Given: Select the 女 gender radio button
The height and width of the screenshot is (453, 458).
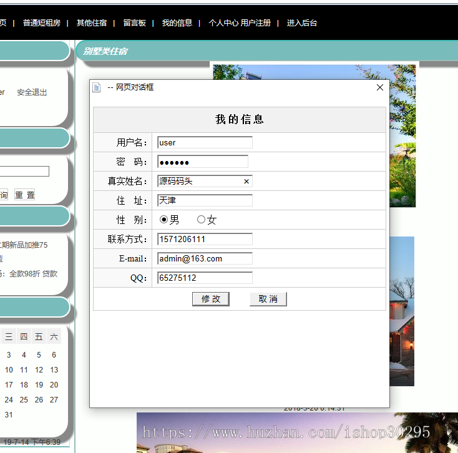Looking at the screenshot, I should pyautogui.click(x=201, y=220).
